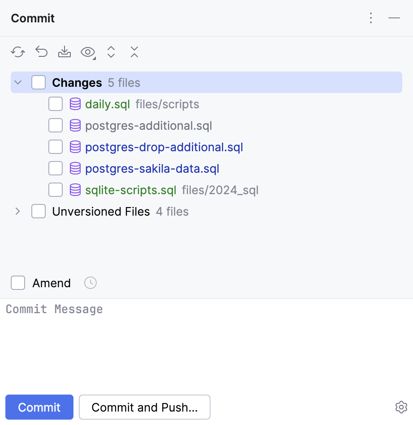The height and width of the screenshot is (425, 413).
Task: Click the Rollback arrow icon
Action: click(42, 52)
